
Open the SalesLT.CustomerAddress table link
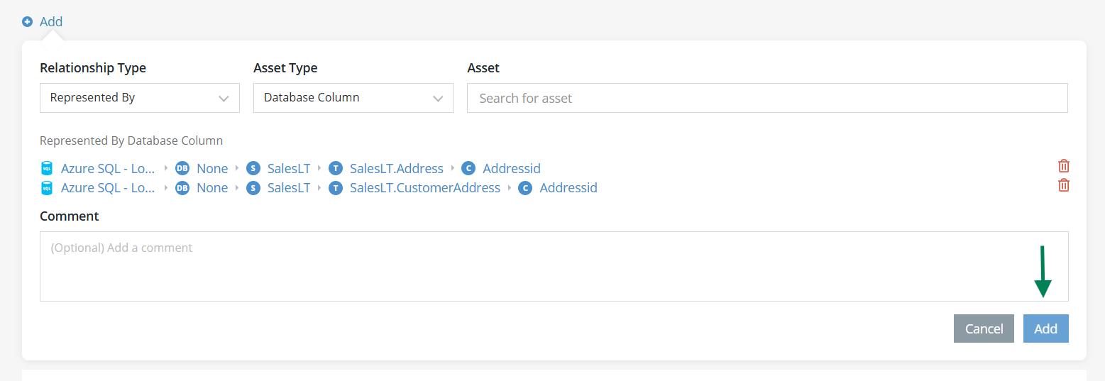tap(425, 188)
